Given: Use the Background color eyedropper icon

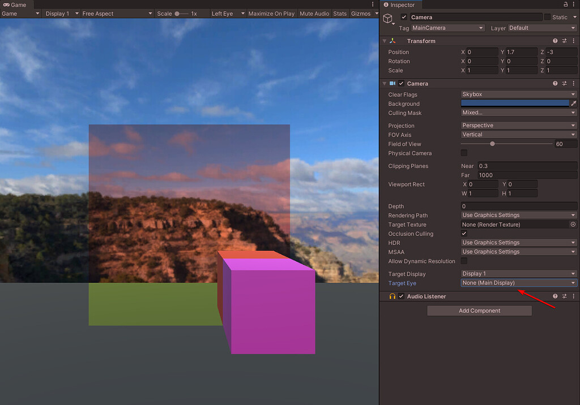Looking at the screenshot, I should (x=573, y=103).
